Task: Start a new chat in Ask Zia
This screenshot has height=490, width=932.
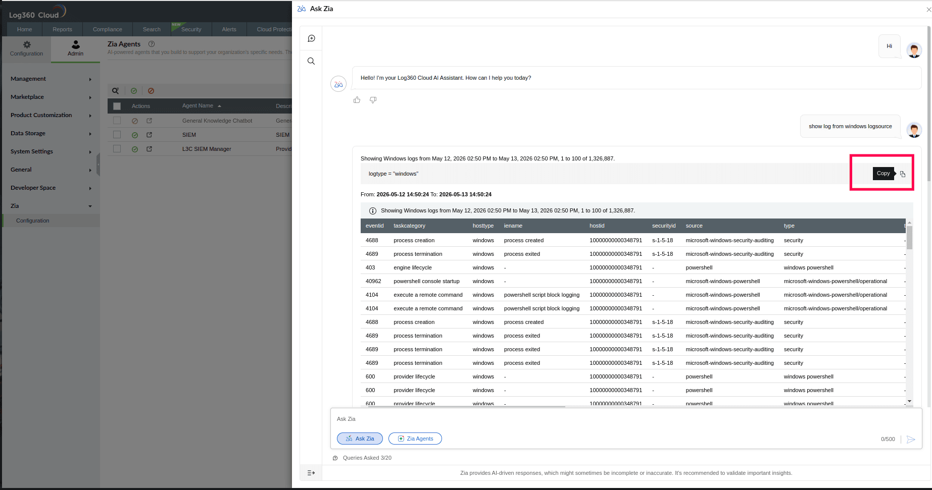Action: point(311,38)
